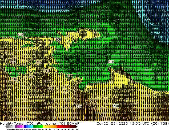
Task: Click the date '22-03-2025'
Action: pos(115,124)
